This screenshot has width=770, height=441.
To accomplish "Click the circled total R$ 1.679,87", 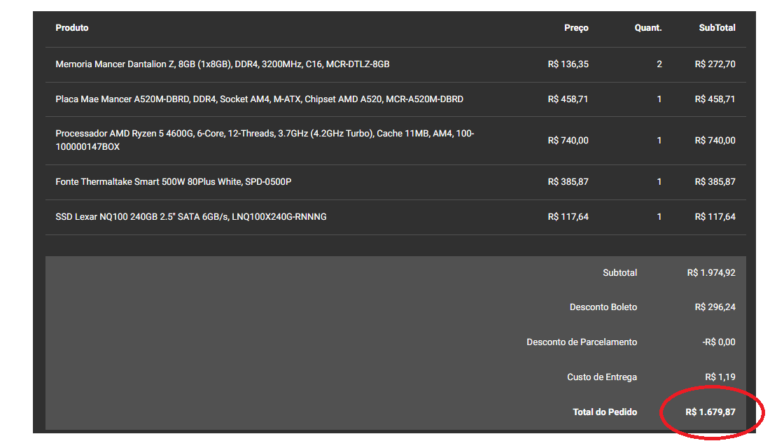I will [710, 412].
